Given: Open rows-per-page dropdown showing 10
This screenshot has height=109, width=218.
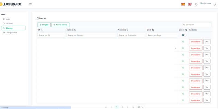Looking at the screenshot, I should 141,107.
